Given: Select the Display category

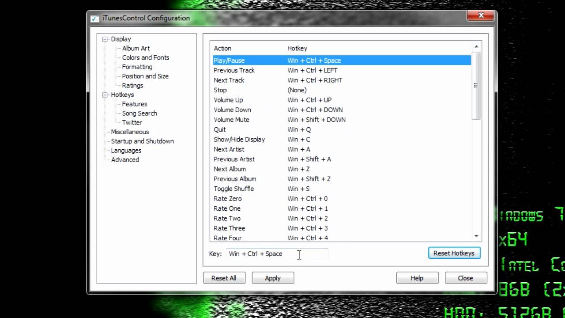Looking at the screenshot, I should pyautogui.click(x=121, y=39).
